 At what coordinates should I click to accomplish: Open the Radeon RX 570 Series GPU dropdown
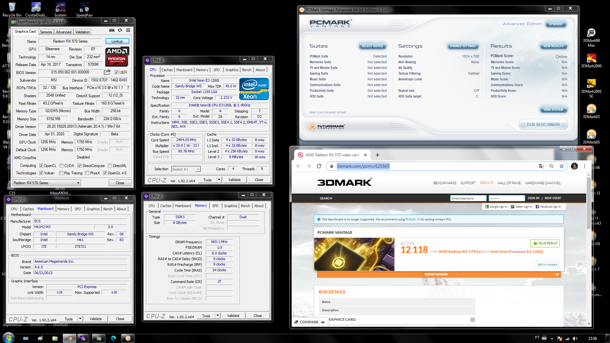47,183
